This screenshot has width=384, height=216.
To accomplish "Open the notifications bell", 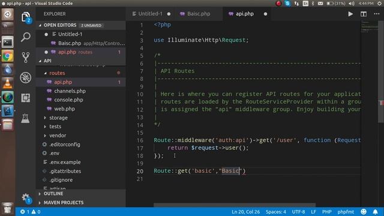I will click(x=375, y=212).
